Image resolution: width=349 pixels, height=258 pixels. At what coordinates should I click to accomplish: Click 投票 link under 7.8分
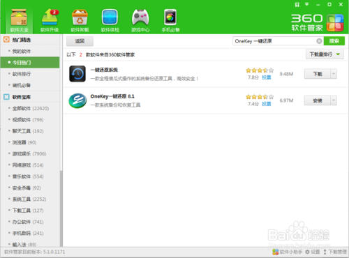click(267, 77)
